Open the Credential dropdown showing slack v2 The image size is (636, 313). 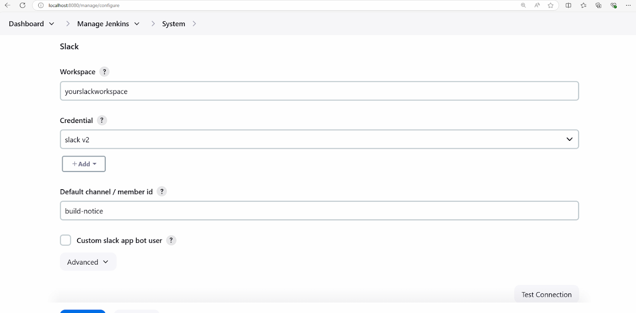(x=319, y=140)
